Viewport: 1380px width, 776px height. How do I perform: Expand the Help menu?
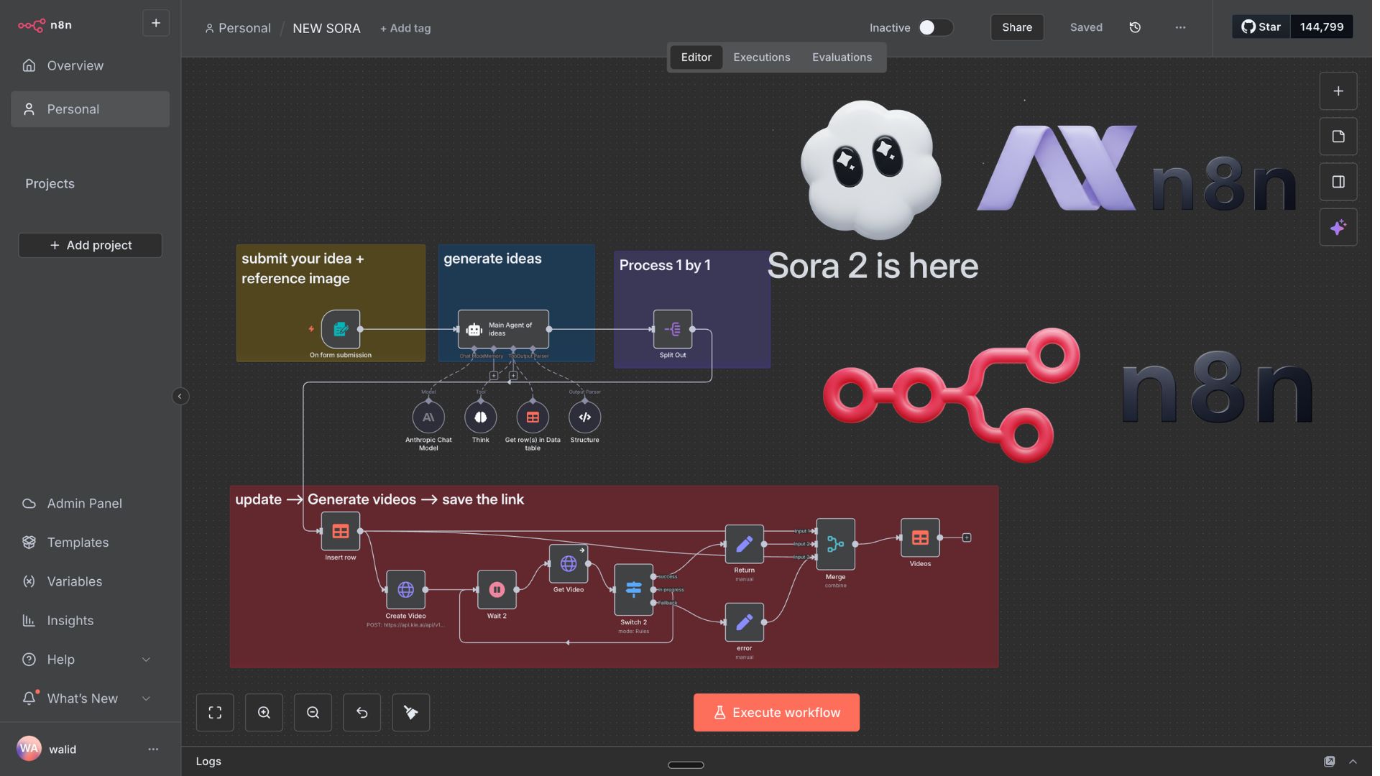90,660
